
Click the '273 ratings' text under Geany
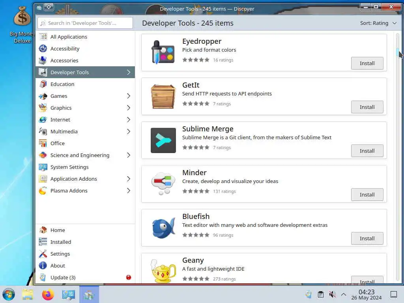224,279
